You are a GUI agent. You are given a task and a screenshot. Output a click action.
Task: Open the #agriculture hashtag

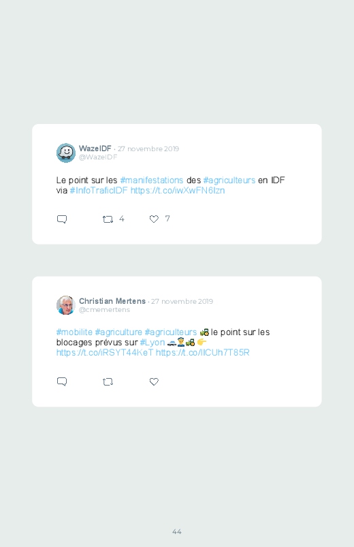tap(118, 332)
